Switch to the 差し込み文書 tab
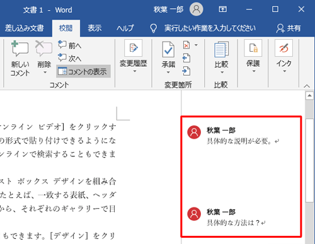Image resolution: width=315 pixels, height=244 pixels. 25,28
